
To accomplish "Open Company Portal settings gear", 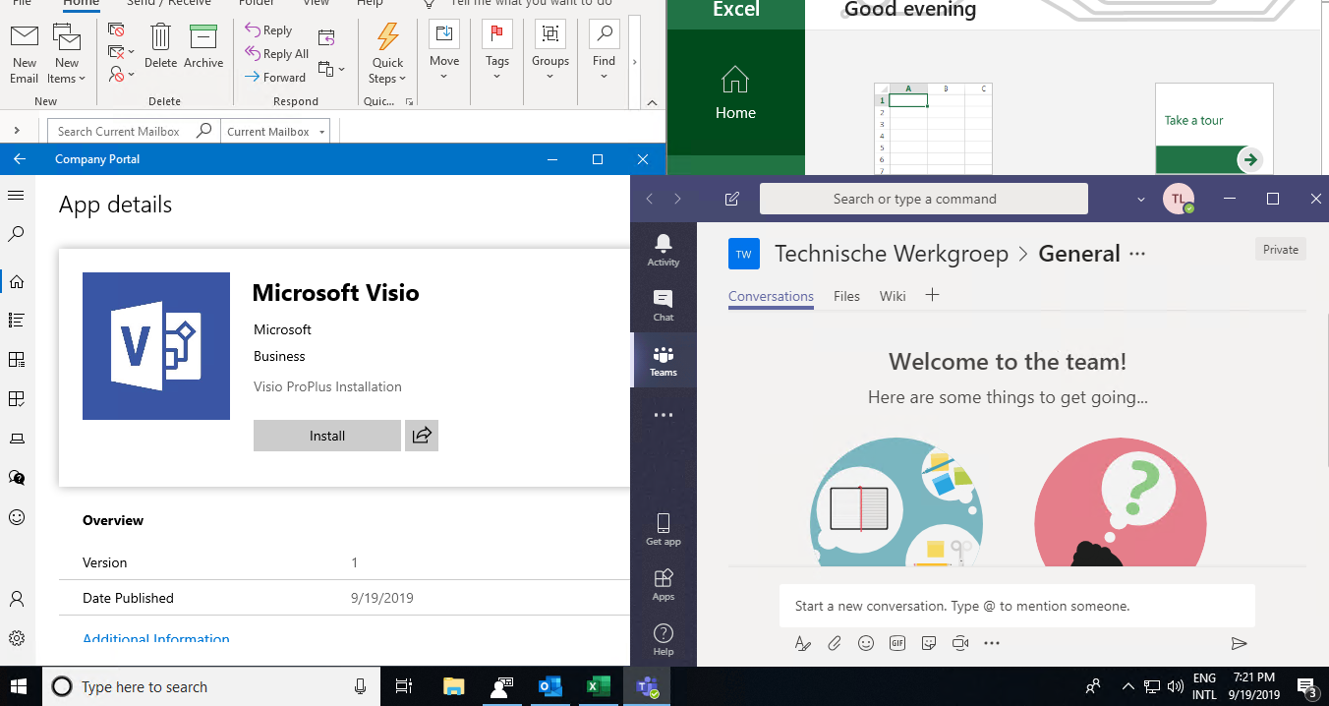I will click(x=16, y=638).
